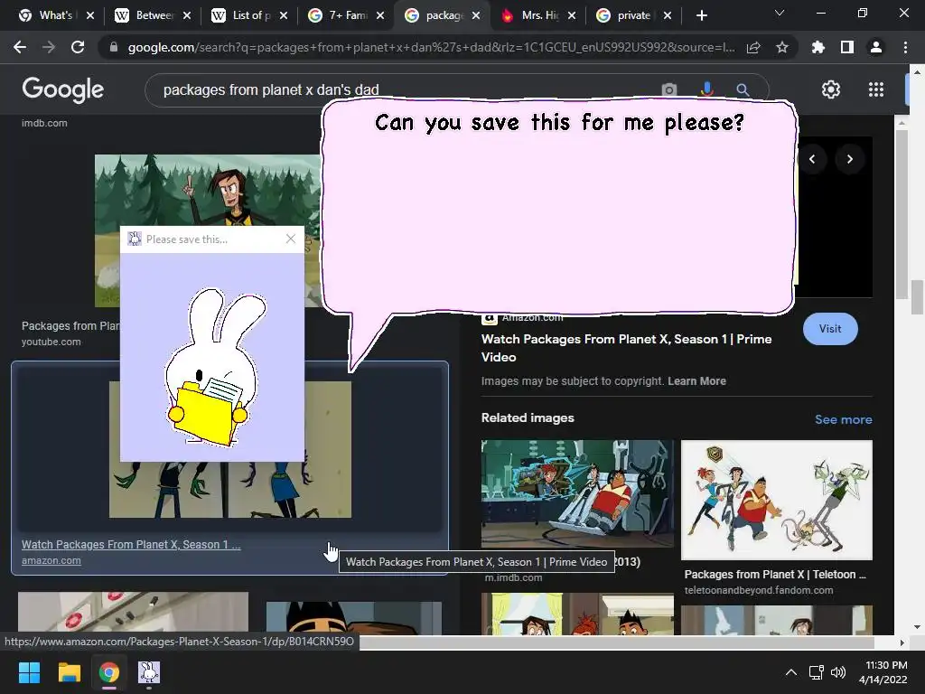Click the m.imdb.com source label
This screenshot has height=694, width=925.
[x=513, y=577]
